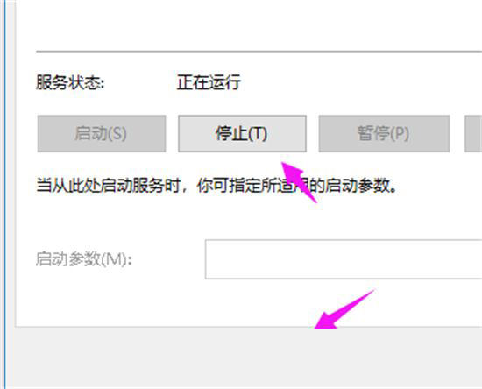Click the magenta arrow near the dialog bottom

tap(344, 309)
